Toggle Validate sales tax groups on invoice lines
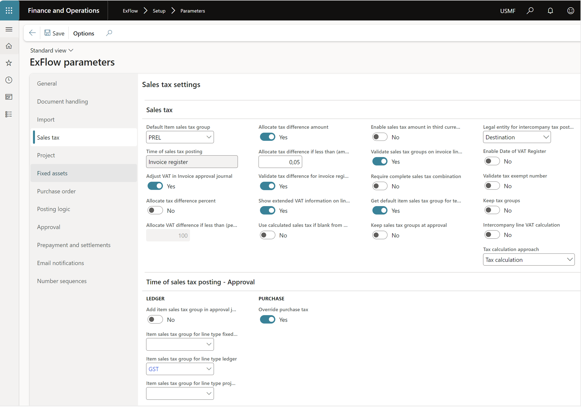 point(380,162)
